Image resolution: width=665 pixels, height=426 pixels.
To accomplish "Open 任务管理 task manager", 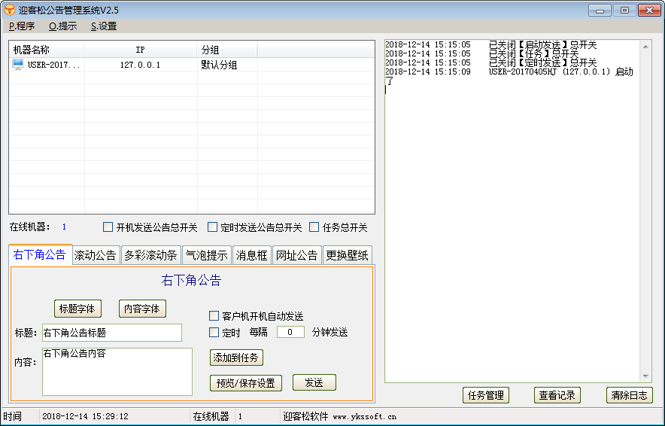I will coord(486,395).
